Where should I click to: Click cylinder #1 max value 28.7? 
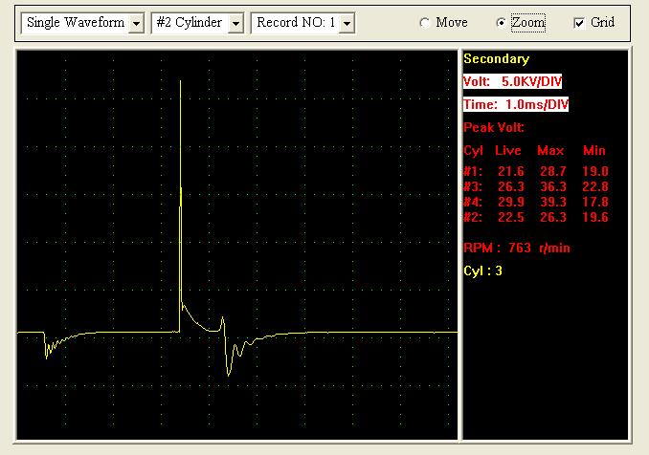pyautogui.click(x=553, y=171)
